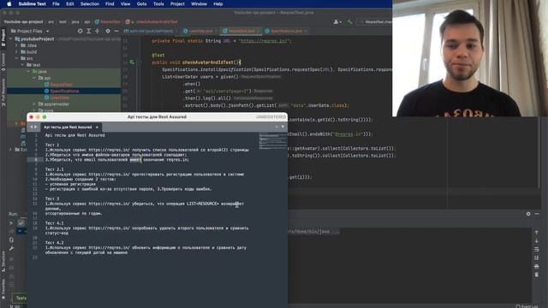Click the collapse all icon in project panel
The height and width of the screenshot is (308, 548).
(x=97, y=31)
